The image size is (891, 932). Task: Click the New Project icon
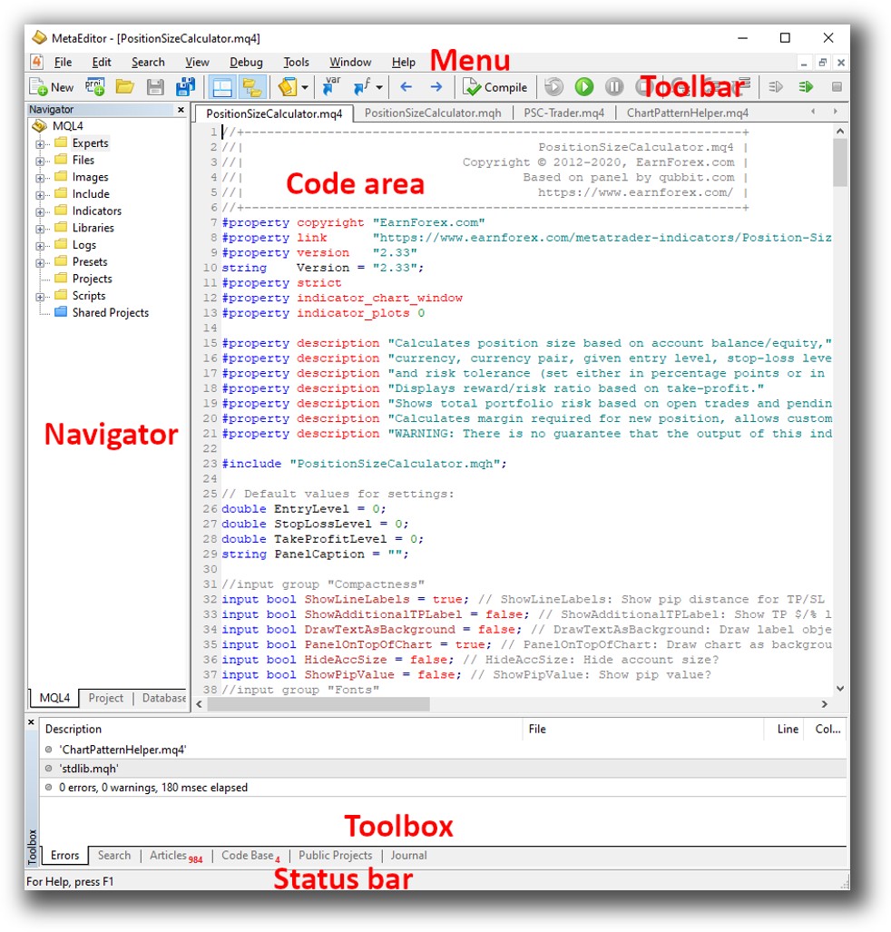click(x=94, y=87)
